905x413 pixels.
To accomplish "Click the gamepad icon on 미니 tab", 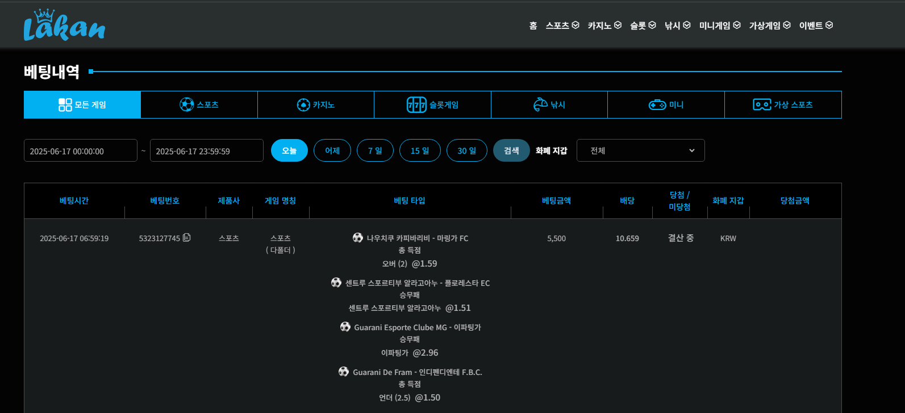I will coord(657,105).
